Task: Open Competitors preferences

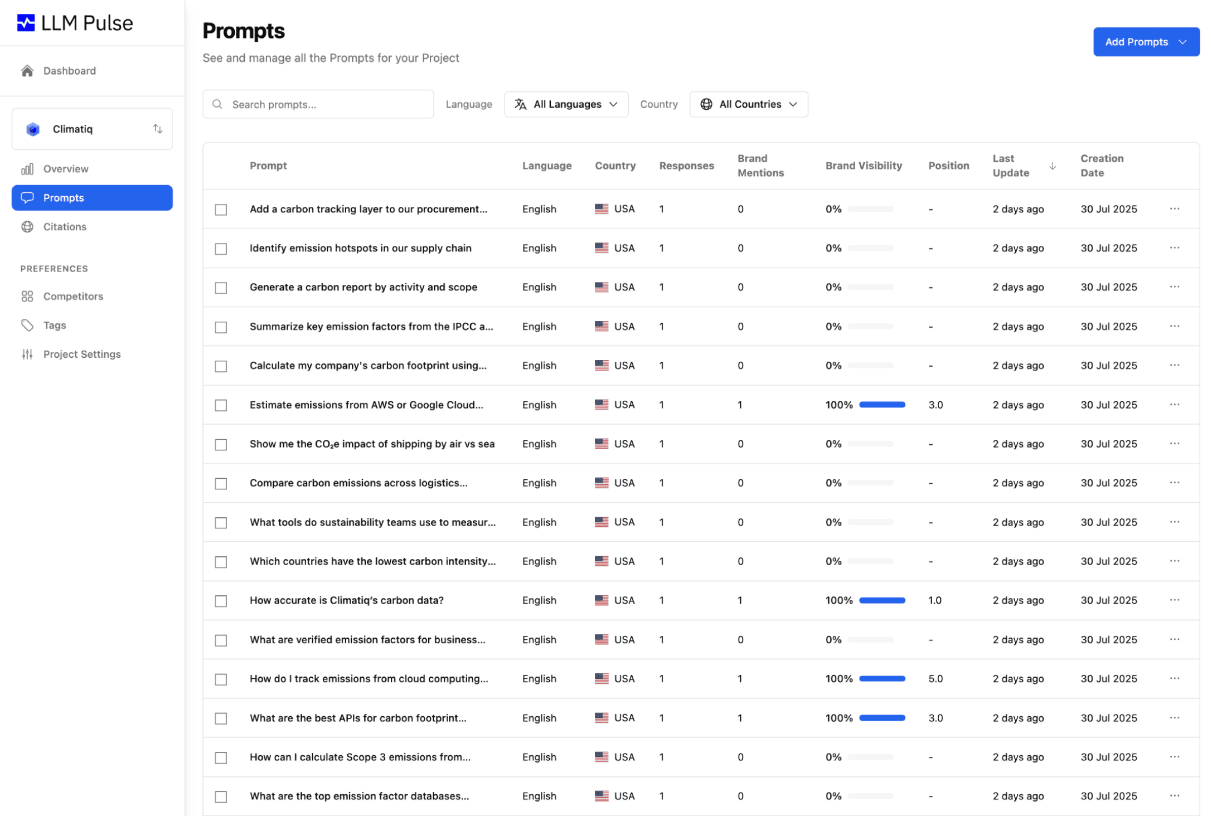Action: click(92, 297)
